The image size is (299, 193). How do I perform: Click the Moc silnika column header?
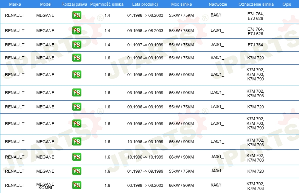point(182,4)
